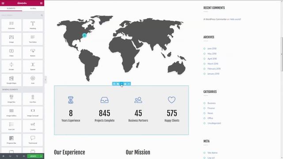Open the Hello world! comment link
This screenshot has height=159, width=283.
point(235,19)
